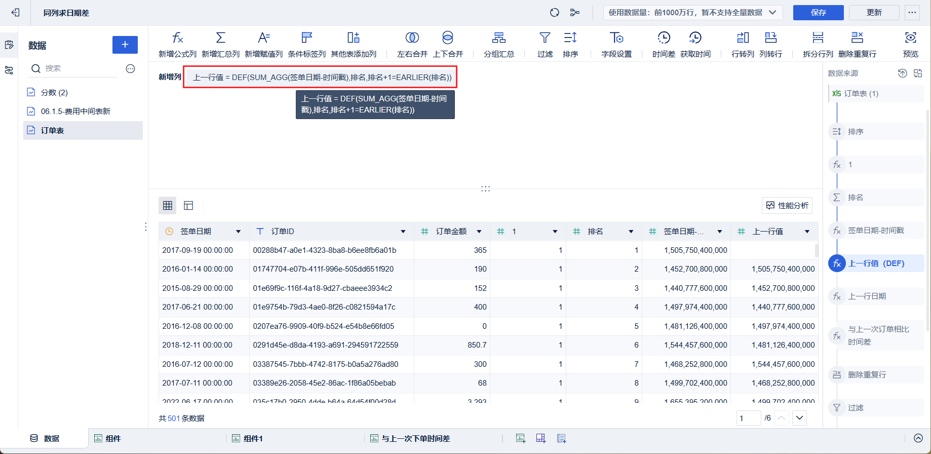
Task: Select the 上一行日期 step
Action: coord(876,296)
